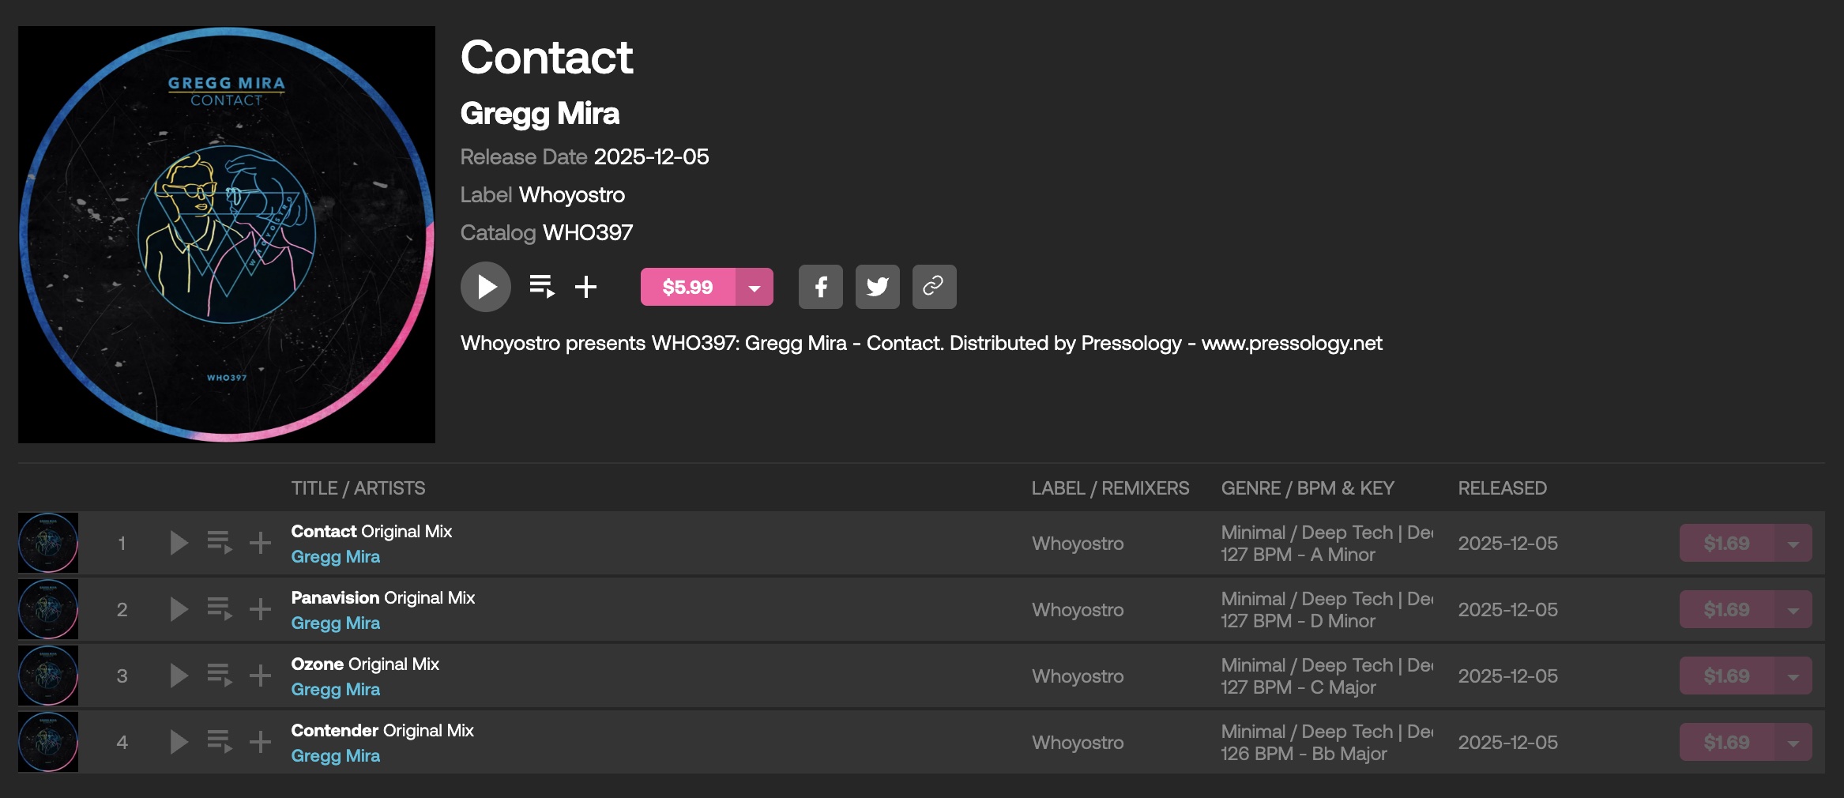Buy the full release for $5.99
This screenshot has width=1844, height=798.
[x=687, y=287]
